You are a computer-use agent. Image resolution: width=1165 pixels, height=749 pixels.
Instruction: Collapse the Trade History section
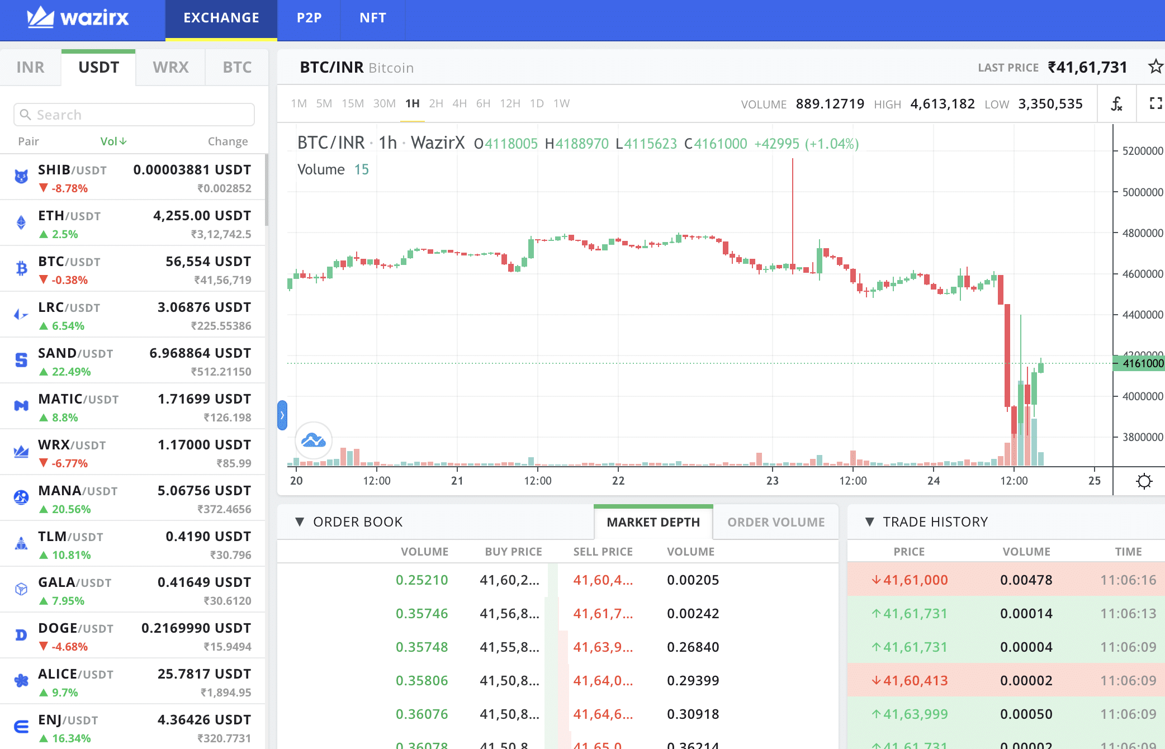[869, 522]
